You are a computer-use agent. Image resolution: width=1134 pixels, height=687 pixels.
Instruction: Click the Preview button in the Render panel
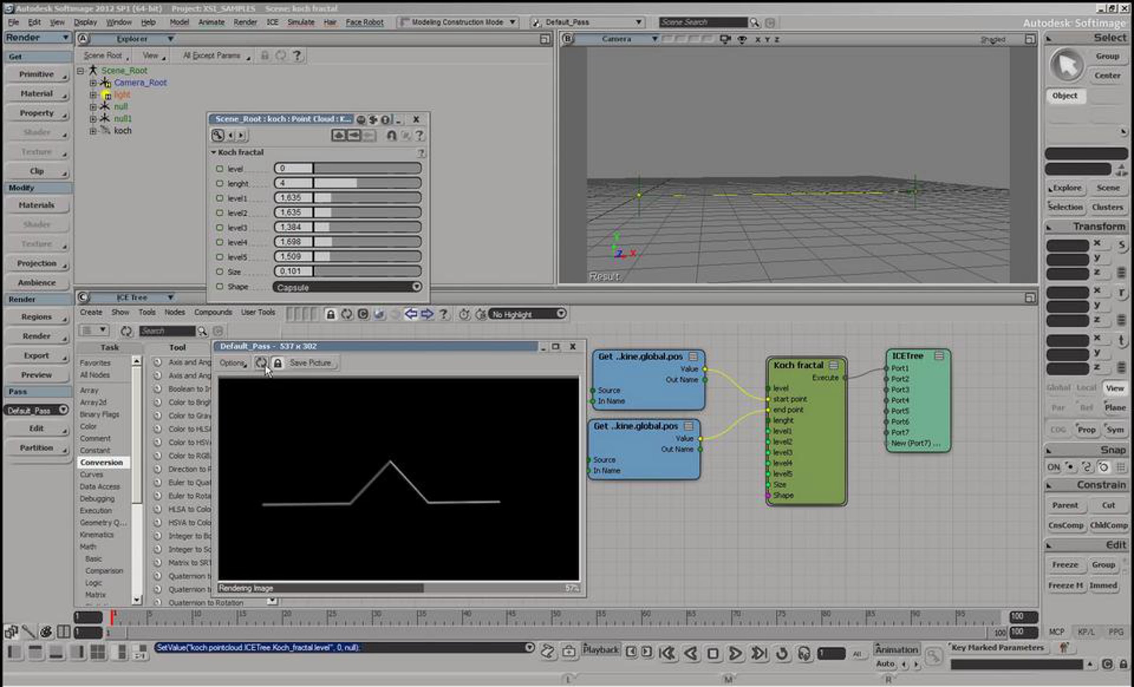37,375
